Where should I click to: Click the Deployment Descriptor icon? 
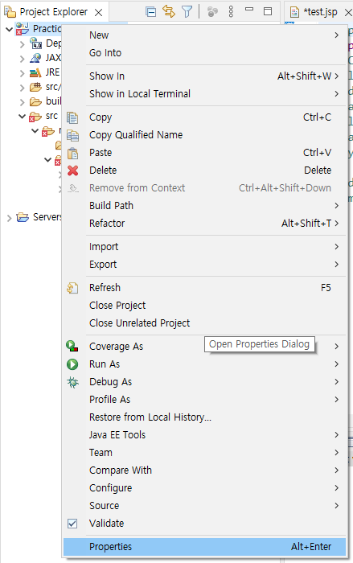click(35, 43)
